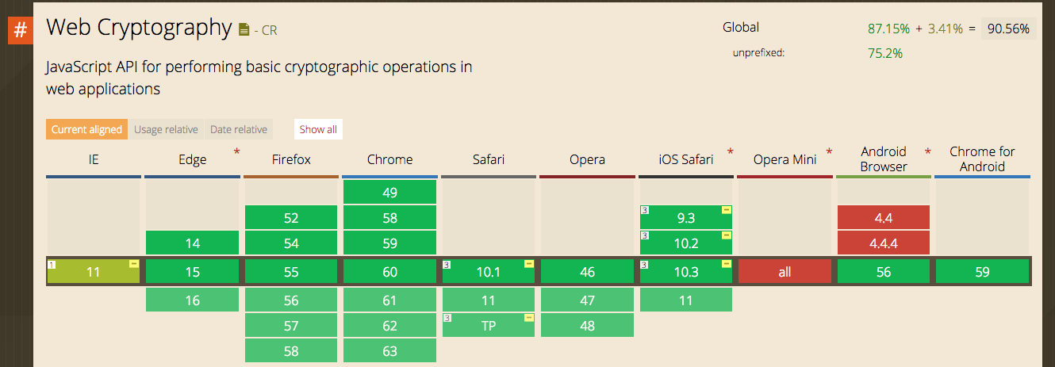Click the Opera Mini column header
The width and height of the screenshot is (1055, 367).
[785, 159]
